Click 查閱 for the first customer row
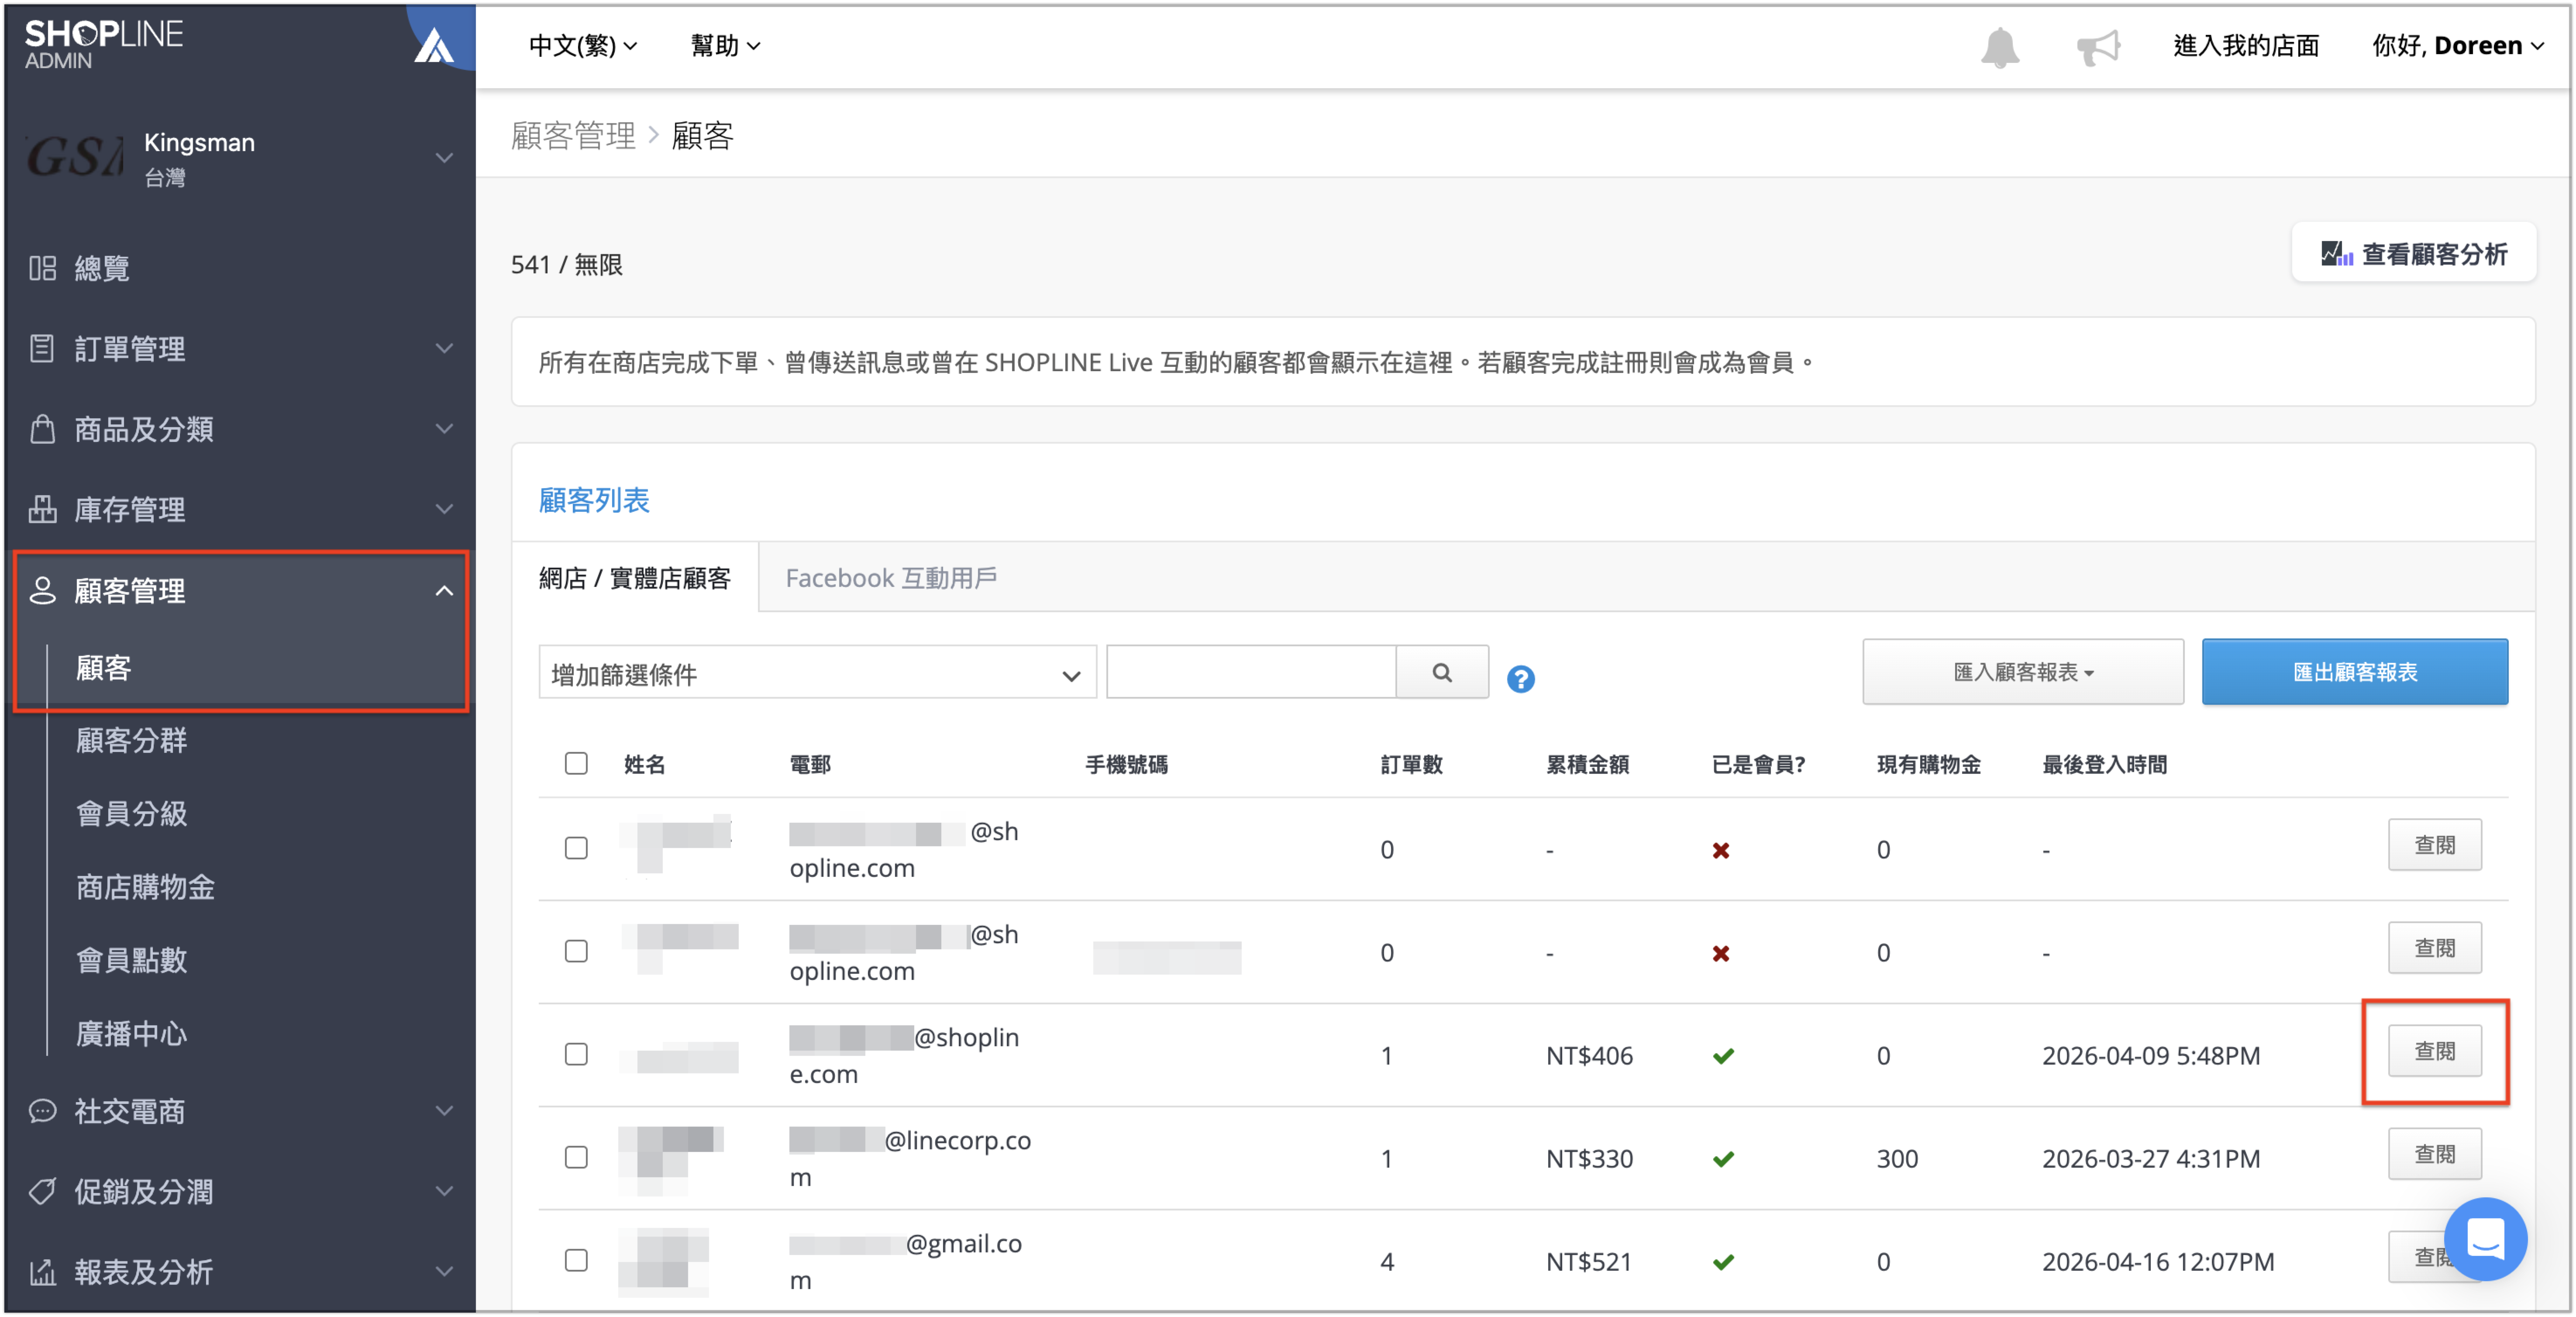2576x1317 pixels. pyautogui.click(x=2434, y=845)
